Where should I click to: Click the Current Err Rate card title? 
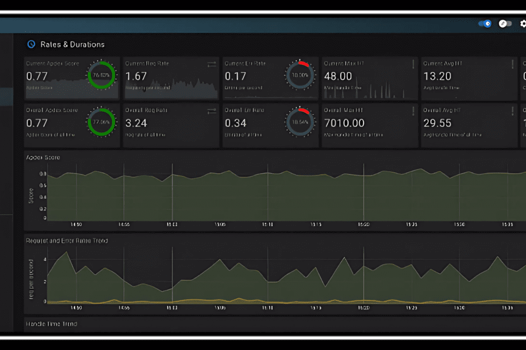245,63
